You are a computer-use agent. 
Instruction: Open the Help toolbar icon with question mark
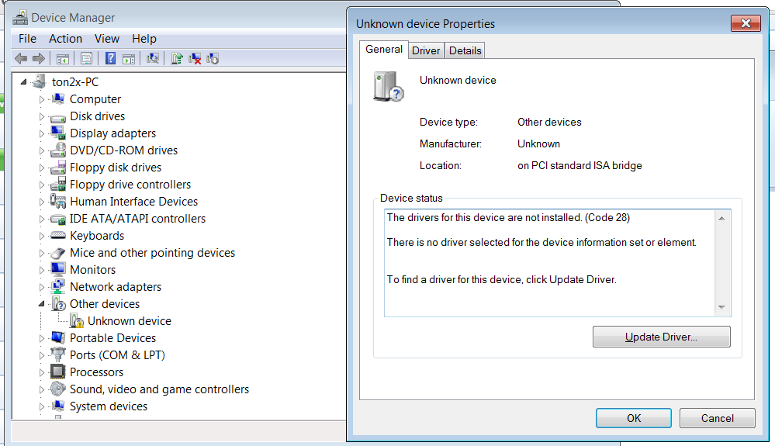[111, 59]
